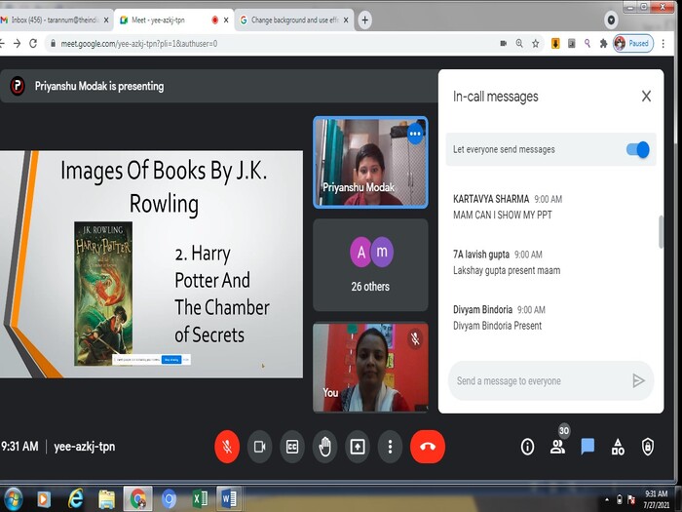Show participants list with people icon
Screen dimensions: 682x512
point(557,447)
